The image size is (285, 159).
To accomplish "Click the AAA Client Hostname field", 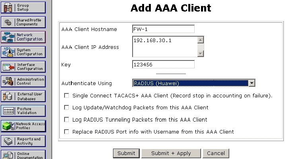I will pyautogui.click(x=164, y=29).
